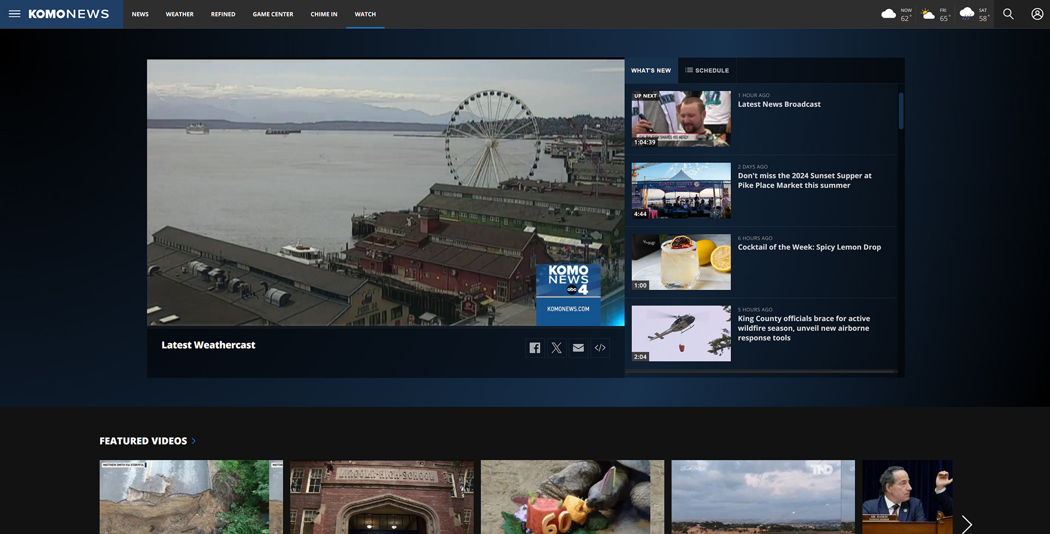Image resolution: width=1050 pixels, height=534 pixels.
Task: Click the cloudy NOW weather icon
Action: (x=889, y=14)
